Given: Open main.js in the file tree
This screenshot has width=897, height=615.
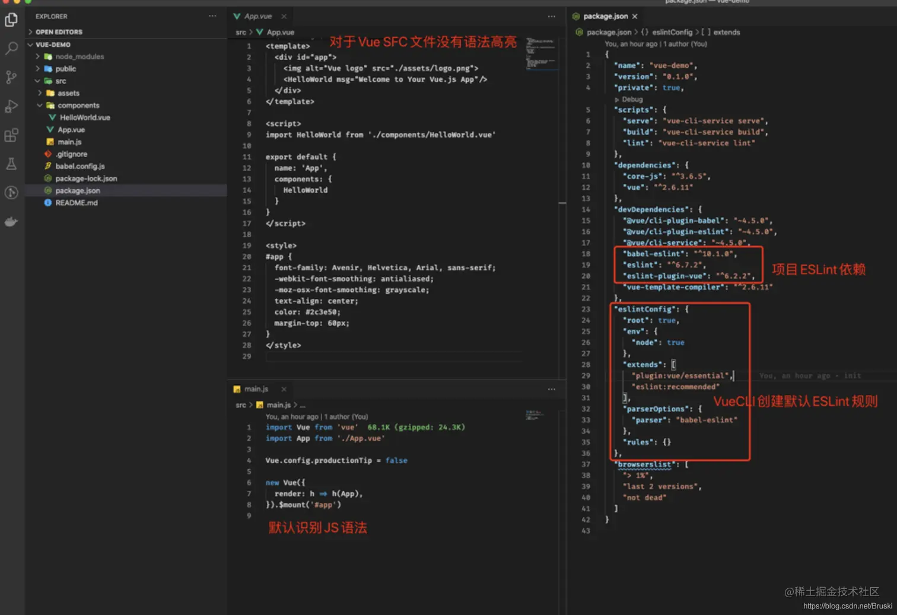Looking at the screenshot, I should point(69,142).
